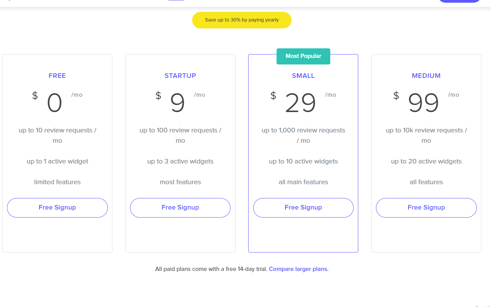Image resolution: width=491 pixels, height=307 pixels.
Task: Click Free Signup on the STARTUP plan
Action: pyautogui.click(x=180, y=208)
